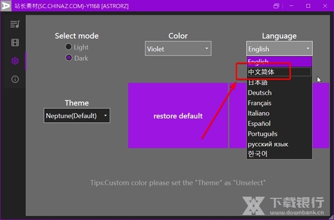Choose Italiano from the language list
Viewport: 334px width, 220px height.
coord(279,113)
